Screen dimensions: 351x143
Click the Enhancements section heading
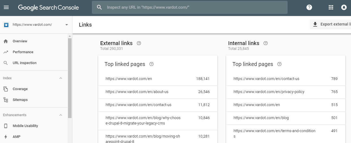click(15, 115)
